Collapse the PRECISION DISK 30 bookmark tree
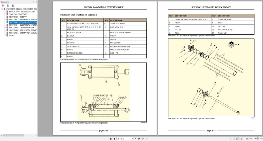Viewport: 263px width, 141px height. pos(2,9)
